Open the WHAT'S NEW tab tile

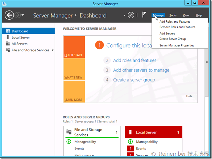(x=74, y=69)
